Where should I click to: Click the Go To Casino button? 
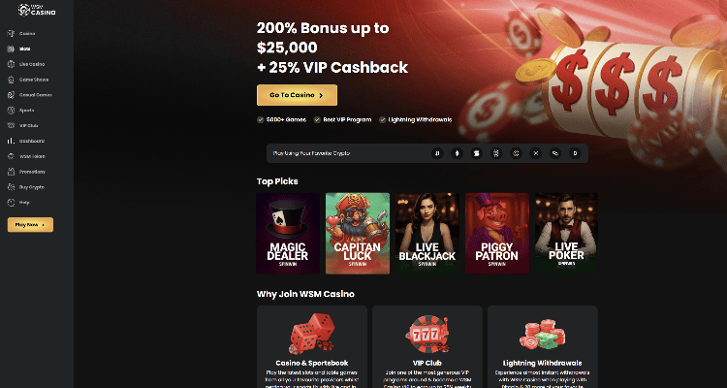[x=297, y=95]
